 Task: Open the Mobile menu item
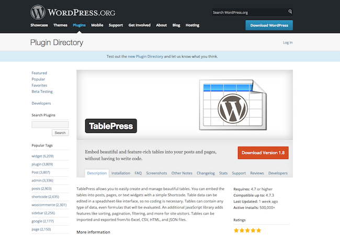(x=97, y=25)
